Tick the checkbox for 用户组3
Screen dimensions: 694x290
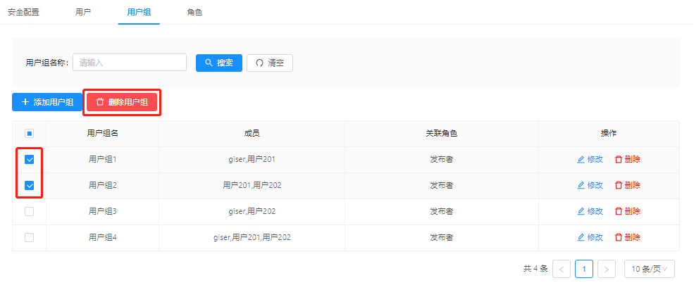[29, 212]
